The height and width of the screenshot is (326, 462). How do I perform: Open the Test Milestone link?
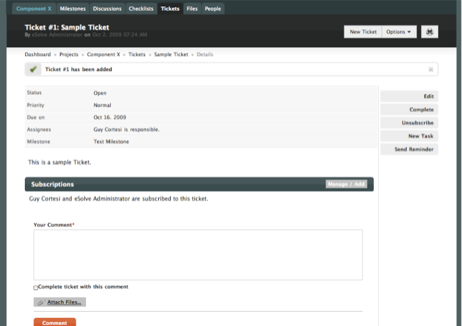[x=111, y=141]
